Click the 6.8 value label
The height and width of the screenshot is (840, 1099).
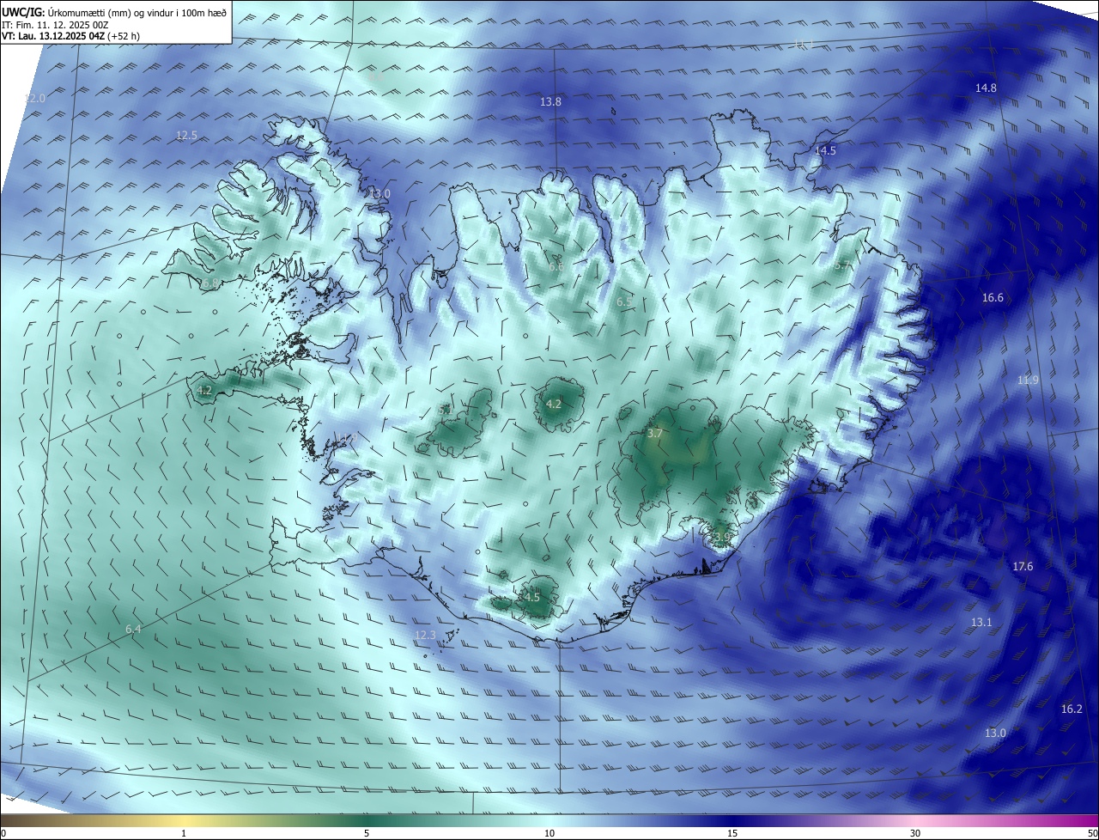click(x=210, y=283)
